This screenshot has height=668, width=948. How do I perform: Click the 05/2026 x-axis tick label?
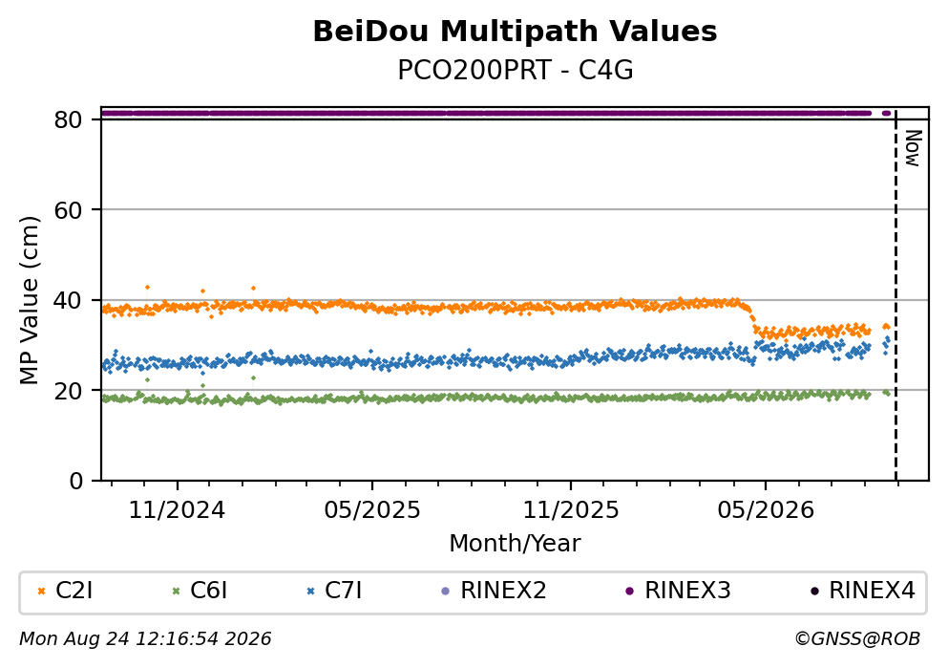coord(766,510)
